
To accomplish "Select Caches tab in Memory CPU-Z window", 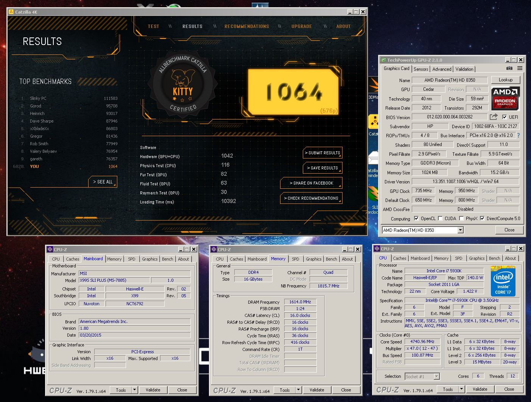I will coord(237,259).
